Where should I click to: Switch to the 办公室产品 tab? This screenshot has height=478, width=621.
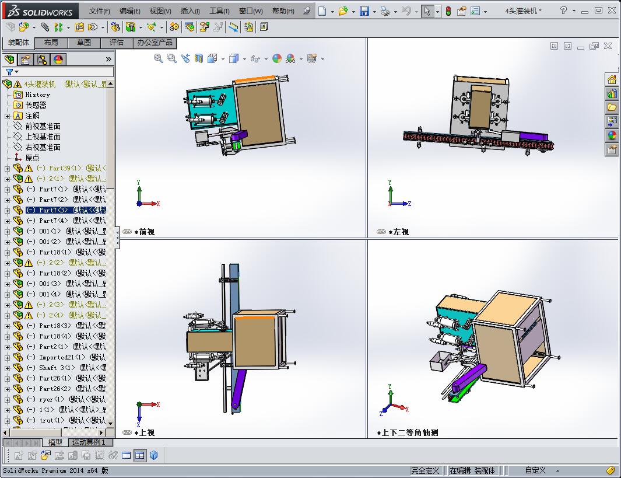[155, 43]
